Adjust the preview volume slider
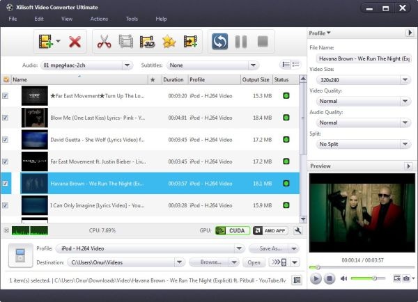 click(x=368, y=278)
